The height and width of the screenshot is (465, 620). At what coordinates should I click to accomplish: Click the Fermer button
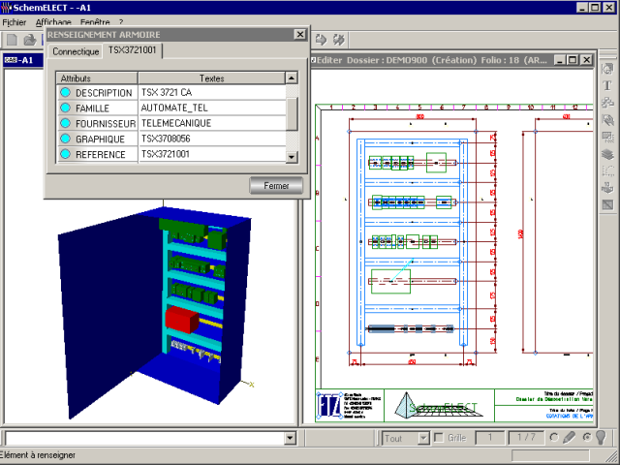[x=276, y=185]
